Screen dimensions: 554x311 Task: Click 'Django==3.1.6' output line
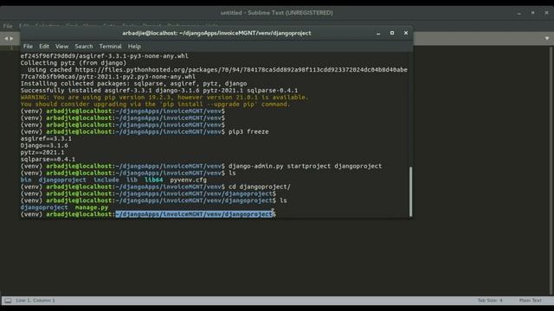[x=44, y=145]
